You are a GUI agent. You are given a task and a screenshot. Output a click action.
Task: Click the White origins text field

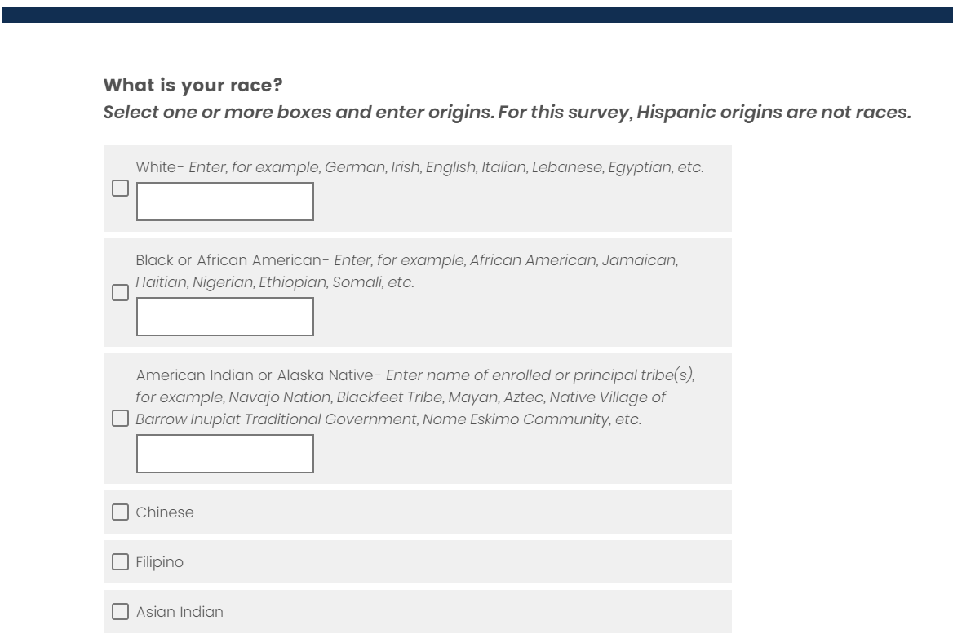click(x=225, y=202)
